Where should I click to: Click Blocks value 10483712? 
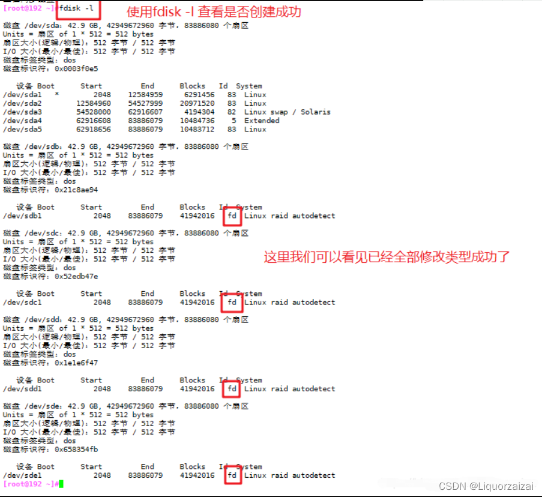(x=197, y=129)
